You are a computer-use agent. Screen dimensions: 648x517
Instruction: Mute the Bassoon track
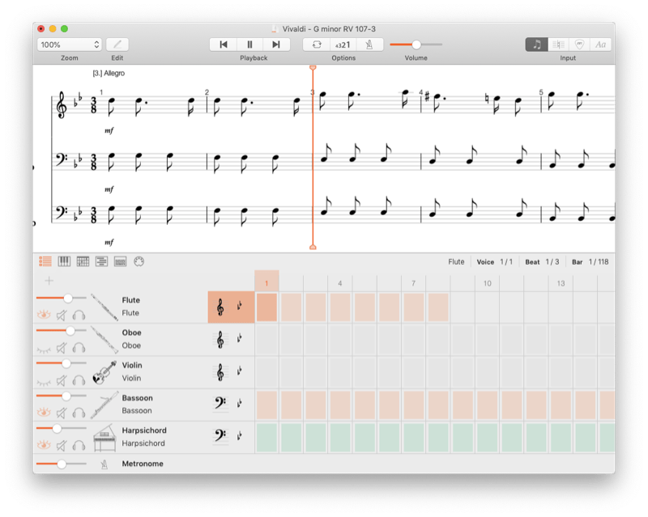(62, 413)
